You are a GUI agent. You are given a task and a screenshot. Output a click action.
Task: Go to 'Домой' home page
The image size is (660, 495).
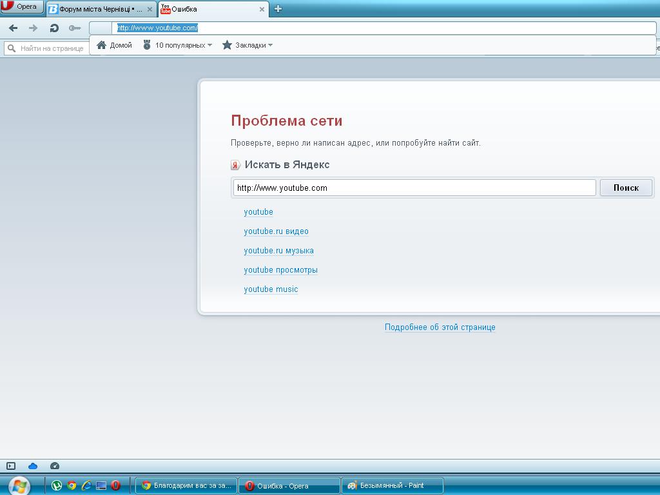114,45
